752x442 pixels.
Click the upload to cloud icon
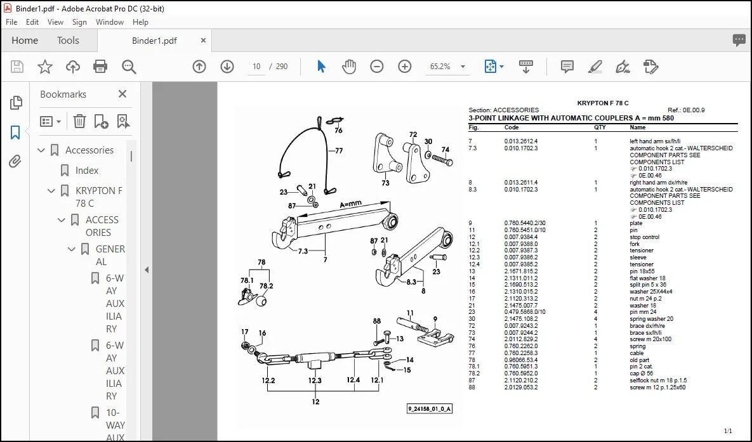point(73,67)
